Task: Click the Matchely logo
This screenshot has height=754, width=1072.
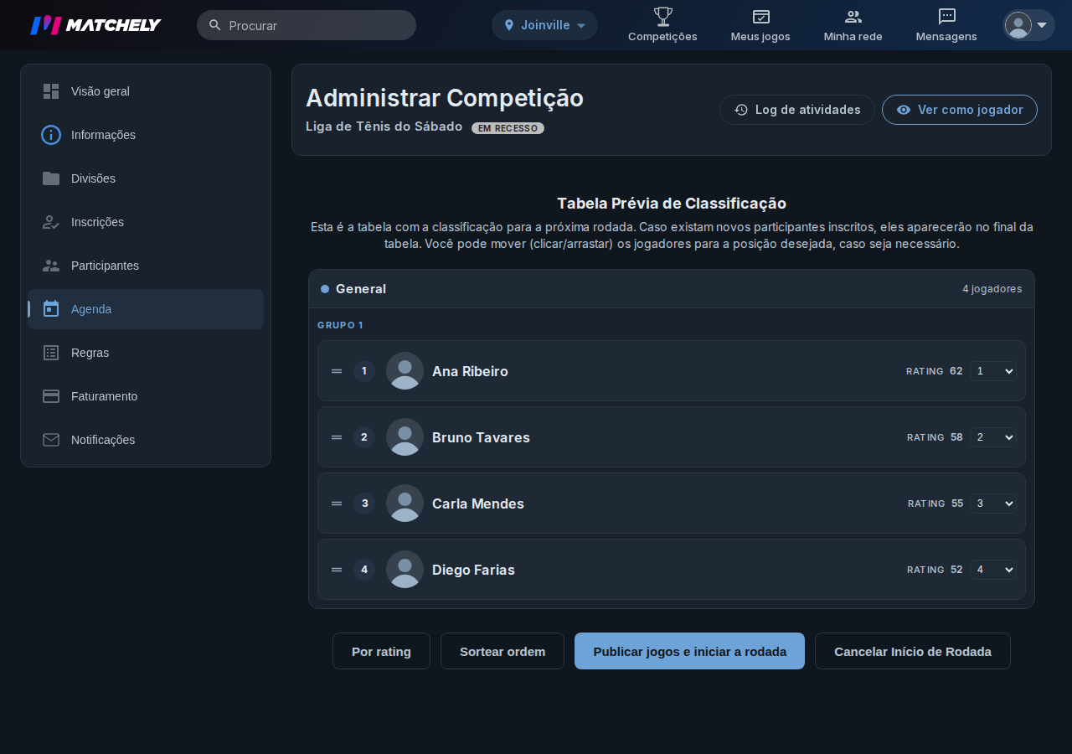Action: [95, 25]
